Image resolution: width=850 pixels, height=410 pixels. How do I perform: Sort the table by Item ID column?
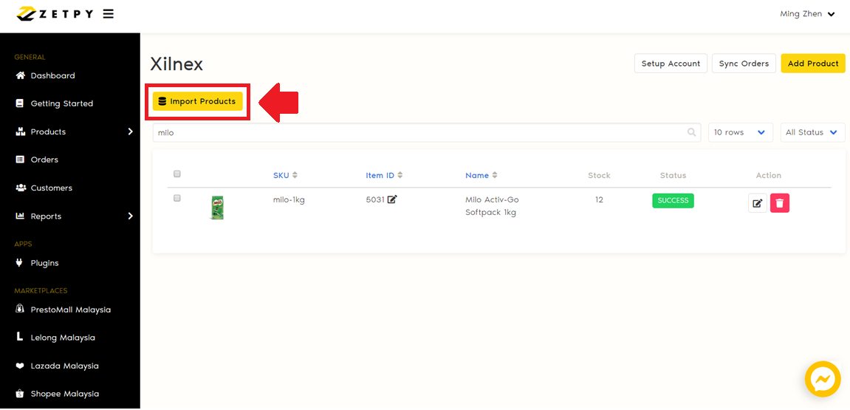coord(380,175)
